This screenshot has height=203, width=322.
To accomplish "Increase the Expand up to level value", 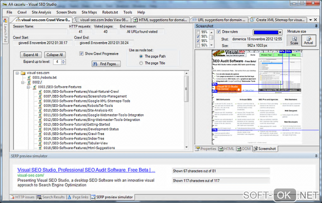I will (x=64, y=60).
